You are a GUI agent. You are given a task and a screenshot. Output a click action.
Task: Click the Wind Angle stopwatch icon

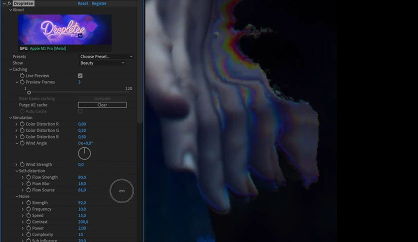coord(22,143)
